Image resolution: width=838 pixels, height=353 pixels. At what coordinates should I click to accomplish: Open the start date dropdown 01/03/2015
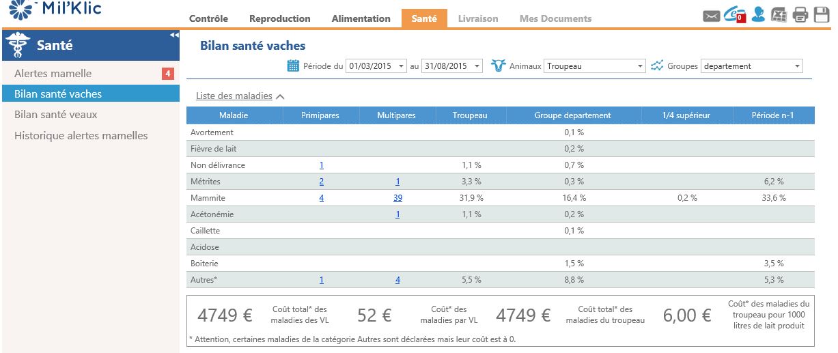point(376,66)
